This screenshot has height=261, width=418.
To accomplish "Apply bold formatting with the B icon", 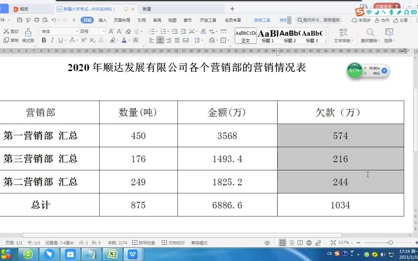I will 44,40.
